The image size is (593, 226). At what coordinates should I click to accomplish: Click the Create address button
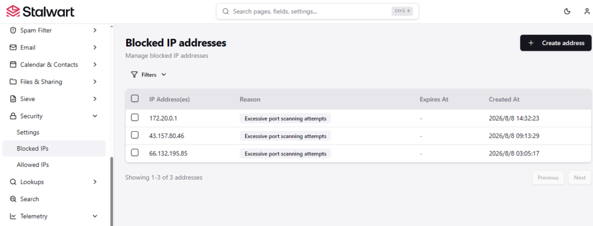(555, 43)
